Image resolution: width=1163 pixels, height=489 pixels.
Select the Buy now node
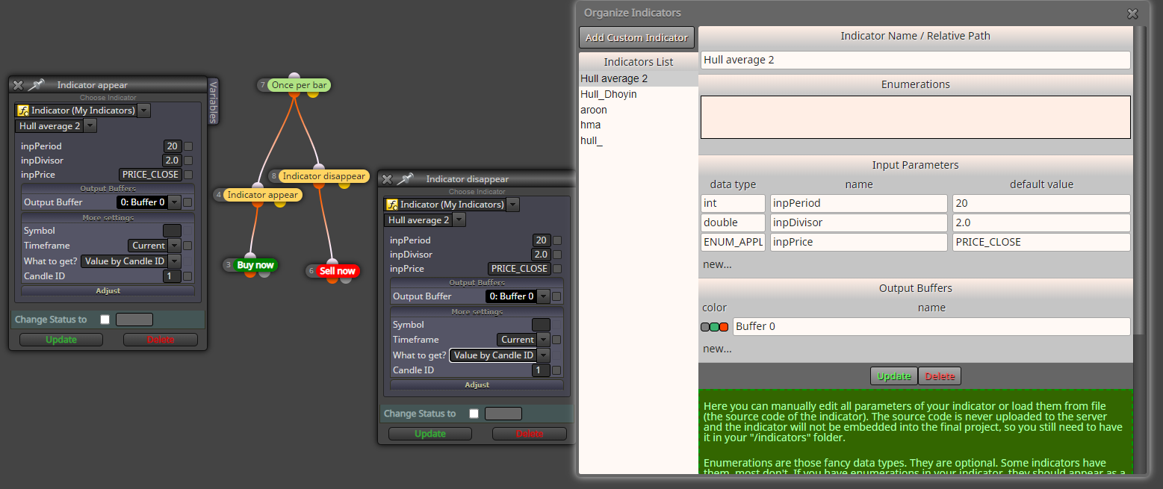255,265
